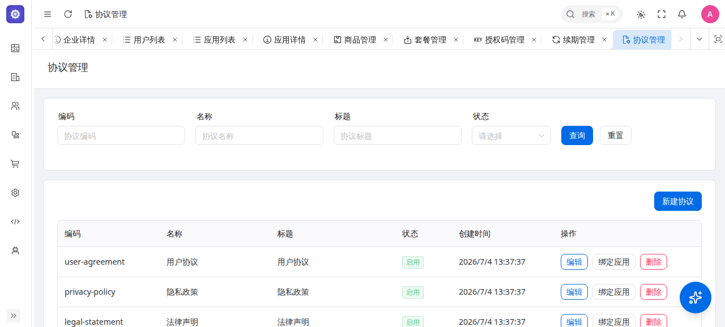
Task: Open the users sidebar icon
Action: (x=15, y=106)
